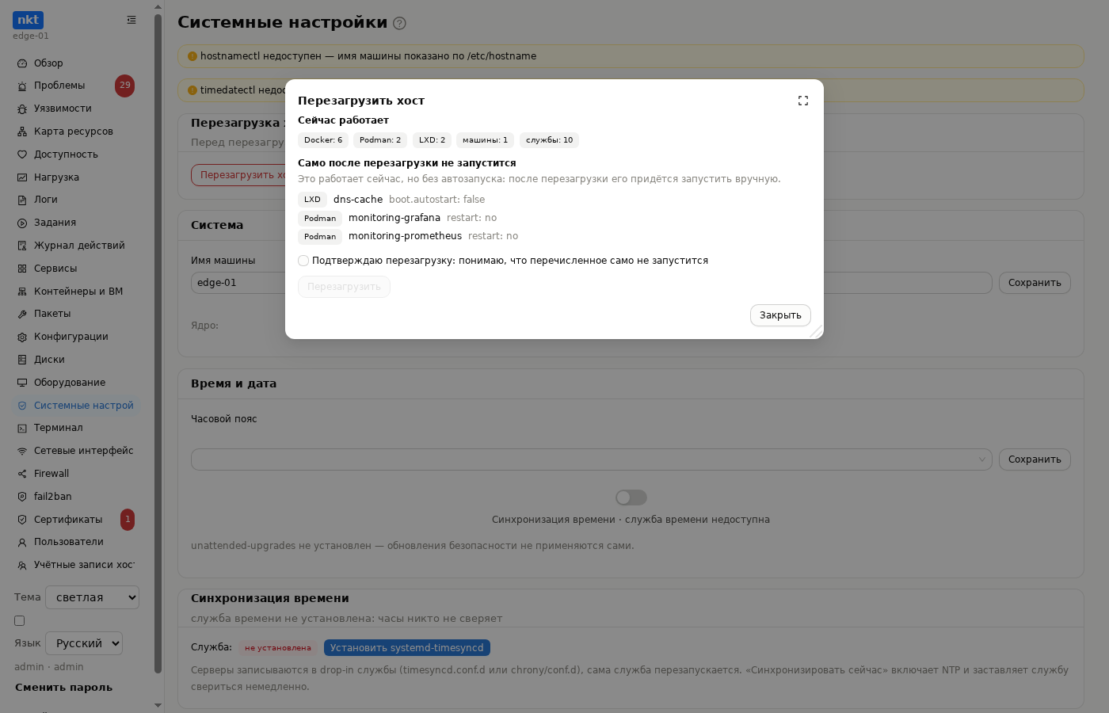
Task: Click Установить systemd-timesyncd button
Action: 407,648
